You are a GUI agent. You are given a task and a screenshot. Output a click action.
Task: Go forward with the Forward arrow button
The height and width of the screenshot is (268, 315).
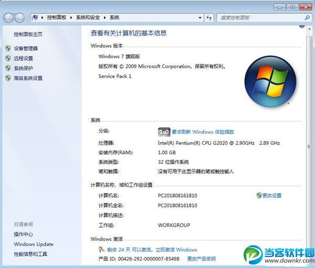[x=19, y=18]
